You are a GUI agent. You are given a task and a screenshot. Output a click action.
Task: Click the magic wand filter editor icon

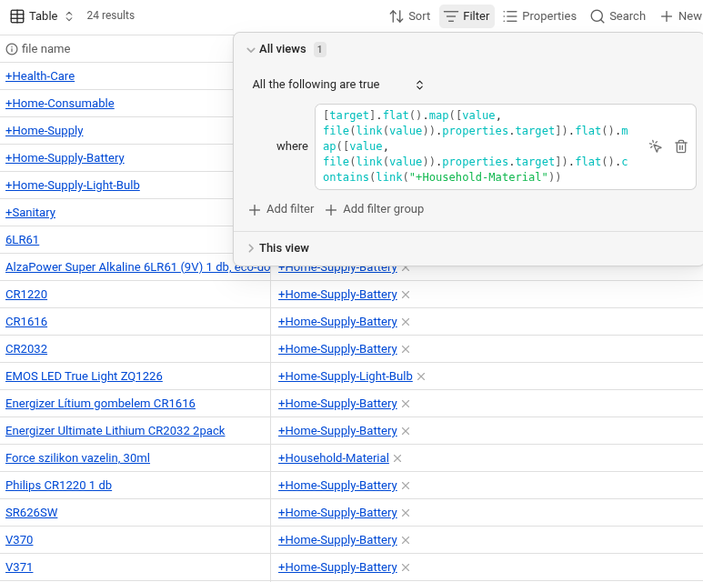(x=655, y=146)
